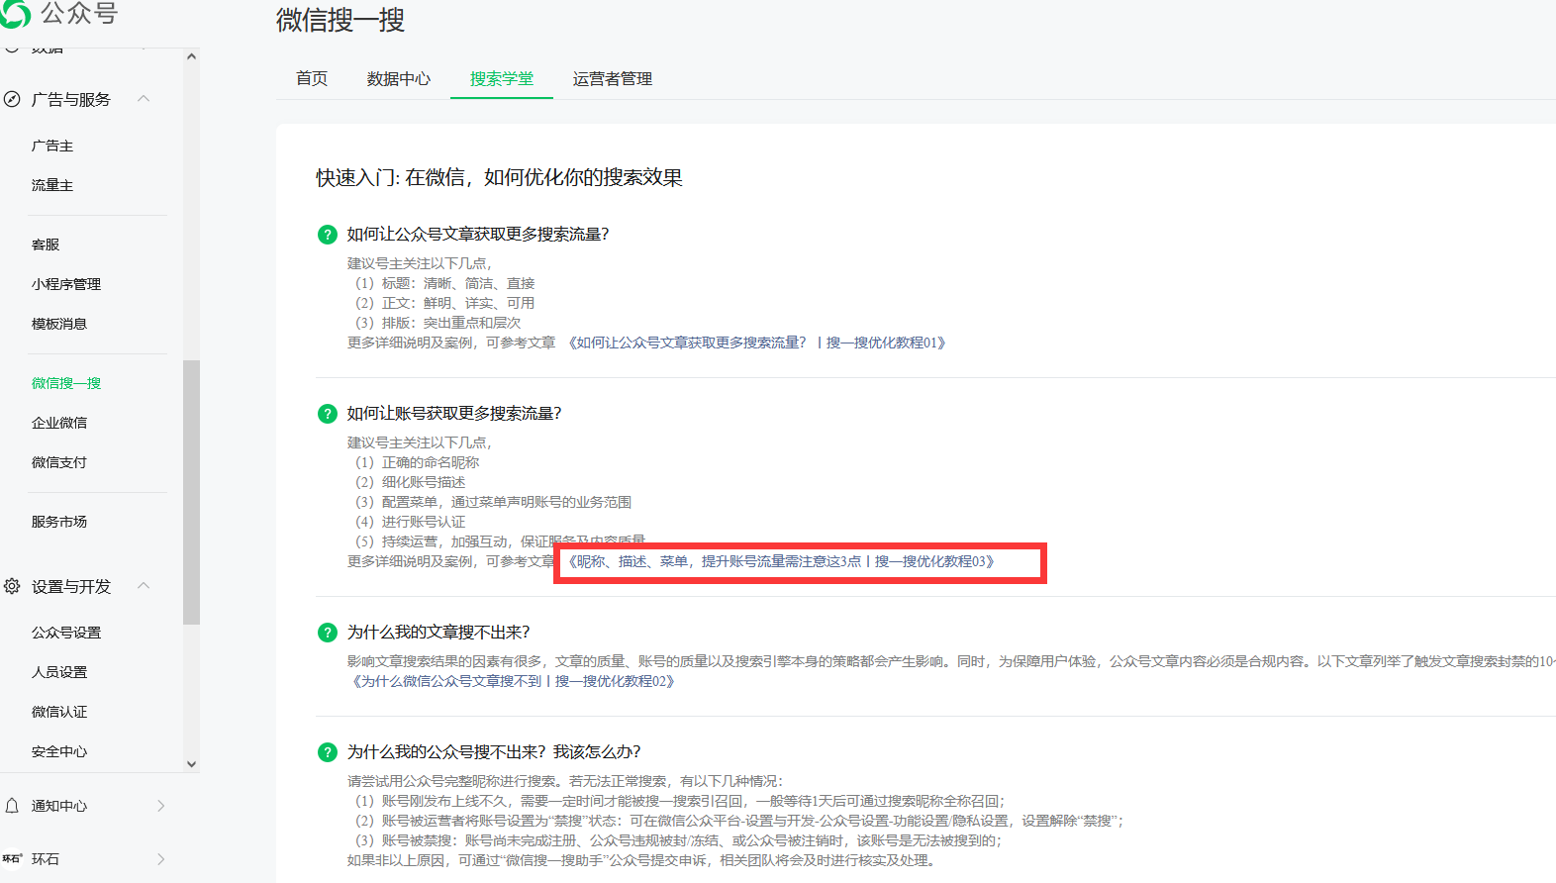
Task: Open 公众号设置 in the sidebar
Action: point(66,633)
